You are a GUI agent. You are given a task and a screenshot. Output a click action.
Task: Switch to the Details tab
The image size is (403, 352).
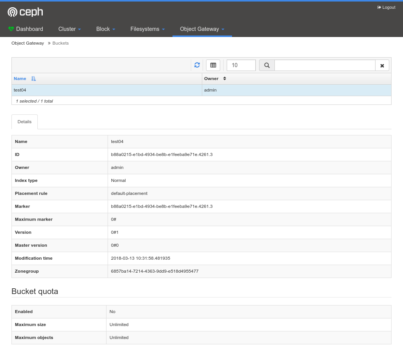24,122
